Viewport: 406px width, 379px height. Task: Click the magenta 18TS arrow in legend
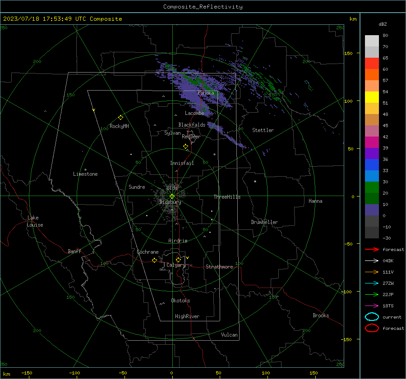pos(372,306)
